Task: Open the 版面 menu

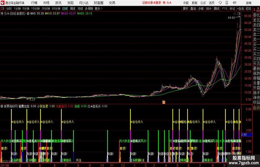Action: [195, 3]
